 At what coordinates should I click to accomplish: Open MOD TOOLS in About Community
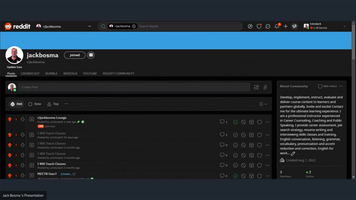pos(327,86)
